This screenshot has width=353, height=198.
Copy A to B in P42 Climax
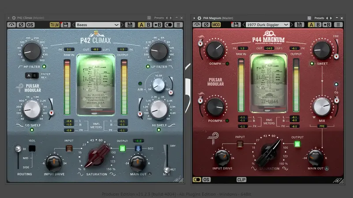point(158,25)
